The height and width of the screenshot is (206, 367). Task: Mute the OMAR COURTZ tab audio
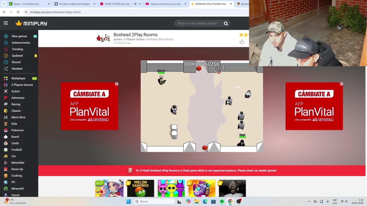(x=135, y=4)
